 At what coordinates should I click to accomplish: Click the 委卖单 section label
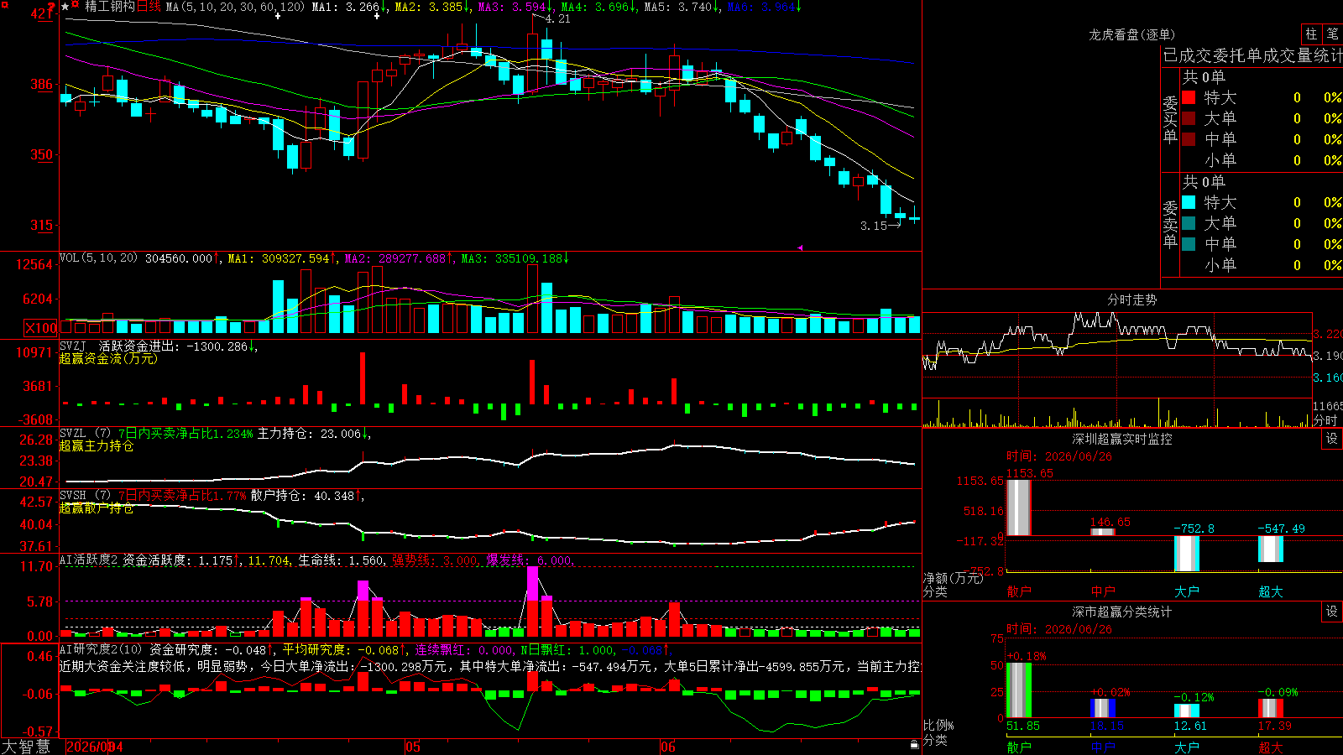tap(1170, 224)
